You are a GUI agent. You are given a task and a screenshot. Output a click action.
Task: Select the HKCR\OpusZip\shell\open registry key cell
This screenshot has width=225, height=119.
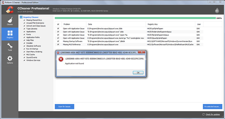[157, 38]
